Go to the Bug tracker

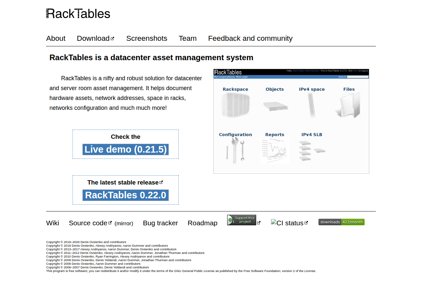click(161, 223)
